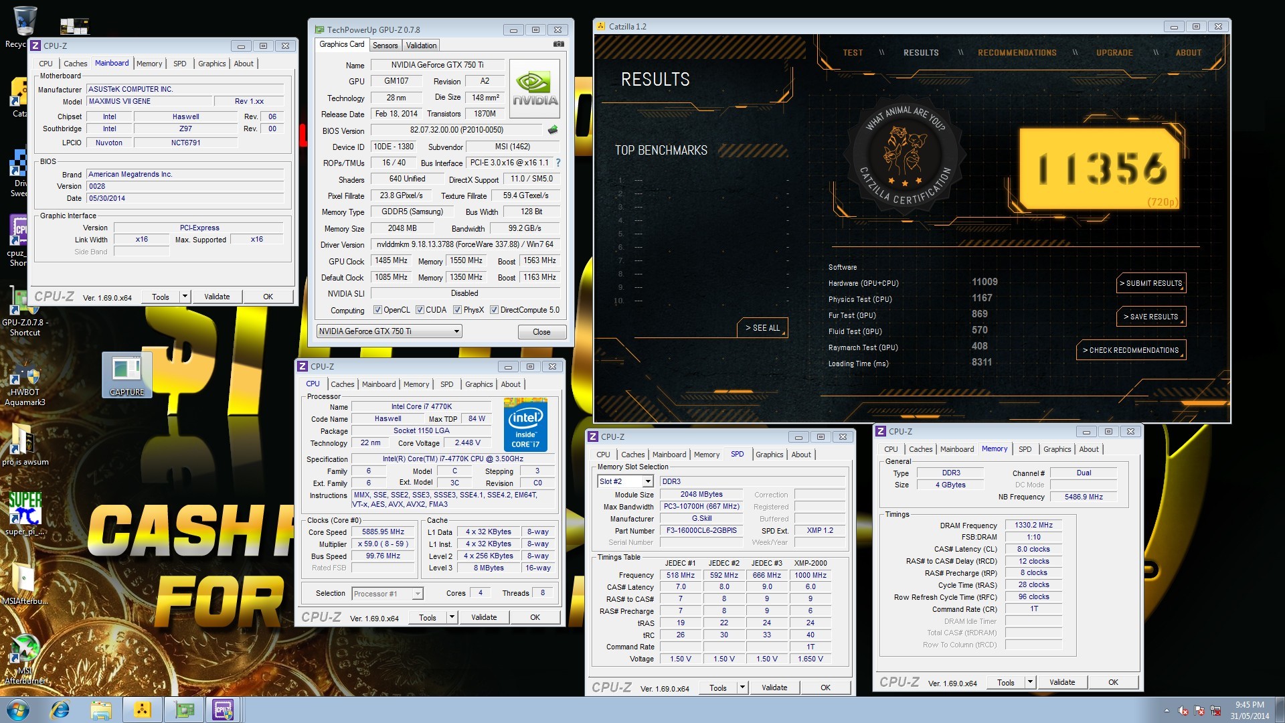Open RECOMMENDATIONS tab in Catzilla
The height and width of the screenshot is (723, 1285).
tap(1017, 53)
